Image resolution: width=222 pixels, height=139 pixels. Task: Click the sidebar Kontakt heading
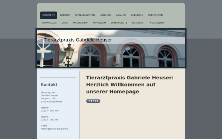(x=49, y=85)
